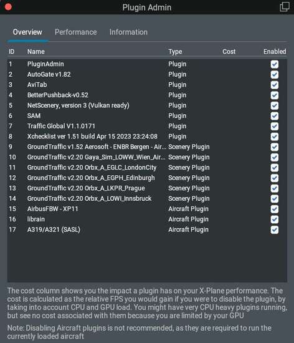
Task: Select GroundTraffic Orbx_A_LKPR_Prague entry
Action: [86, 188]
